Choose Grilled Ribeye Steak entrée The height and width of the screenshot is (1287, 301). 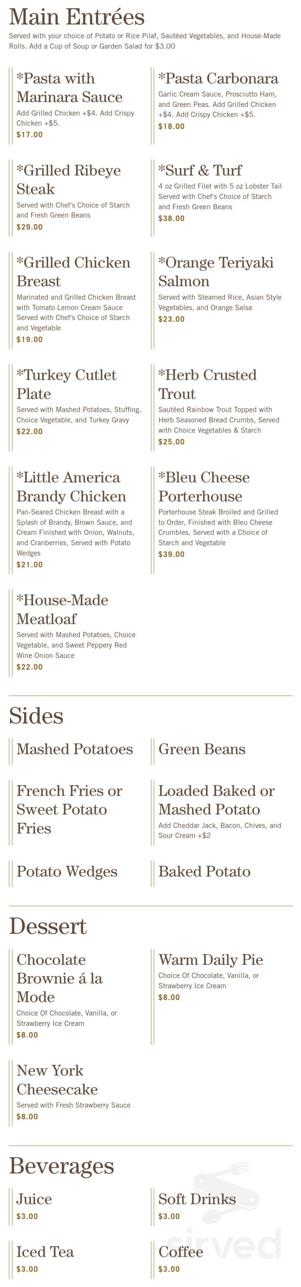(68, 179)
